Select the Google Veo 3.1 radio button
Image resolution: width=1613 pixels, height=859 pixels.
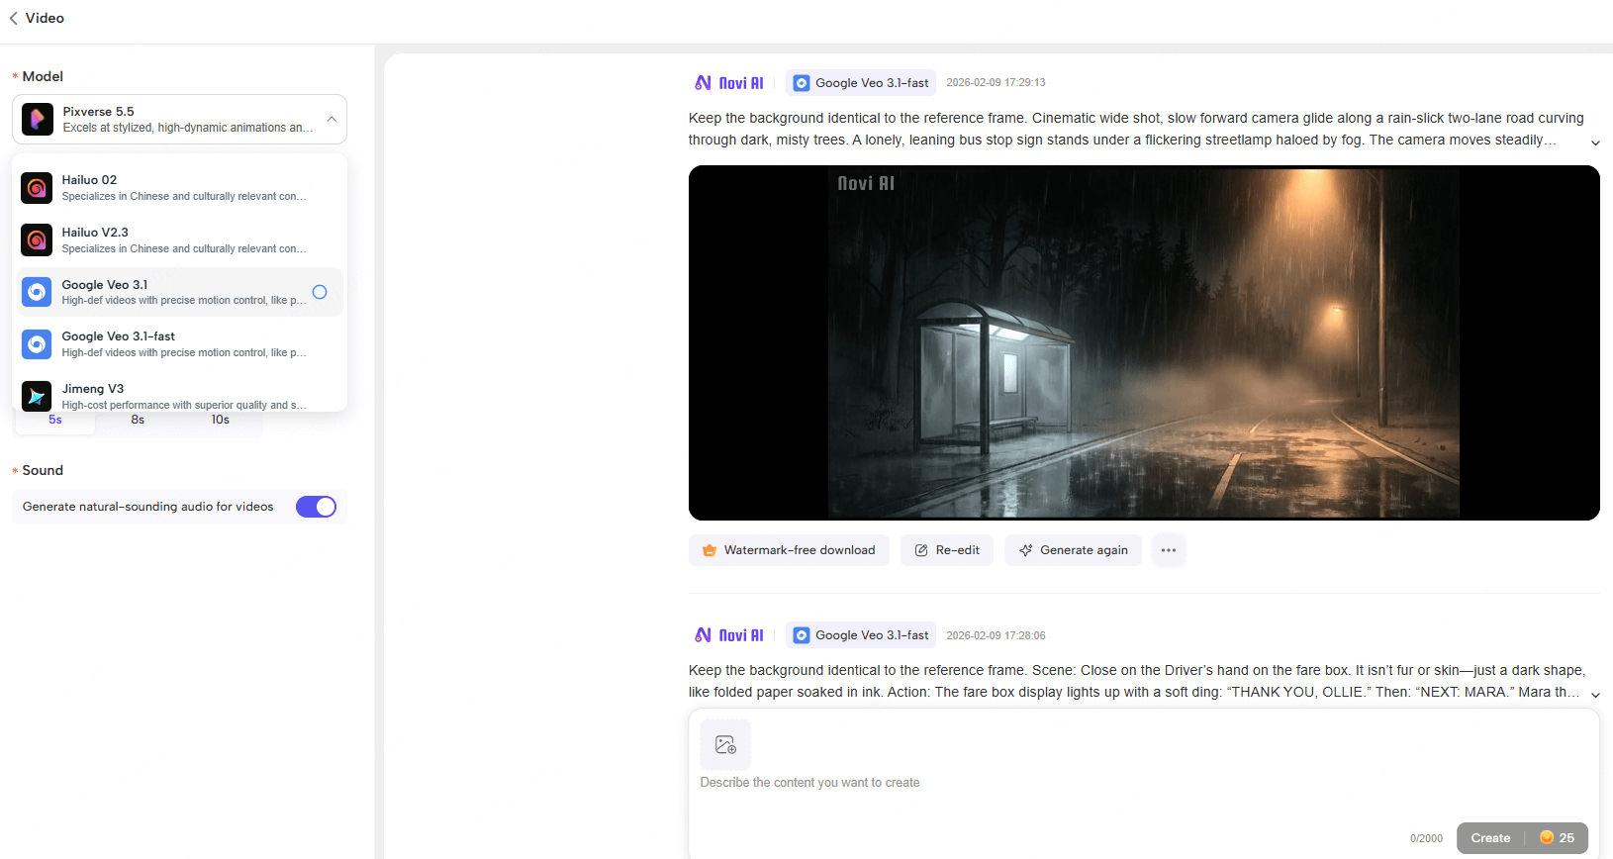[320, 292]
